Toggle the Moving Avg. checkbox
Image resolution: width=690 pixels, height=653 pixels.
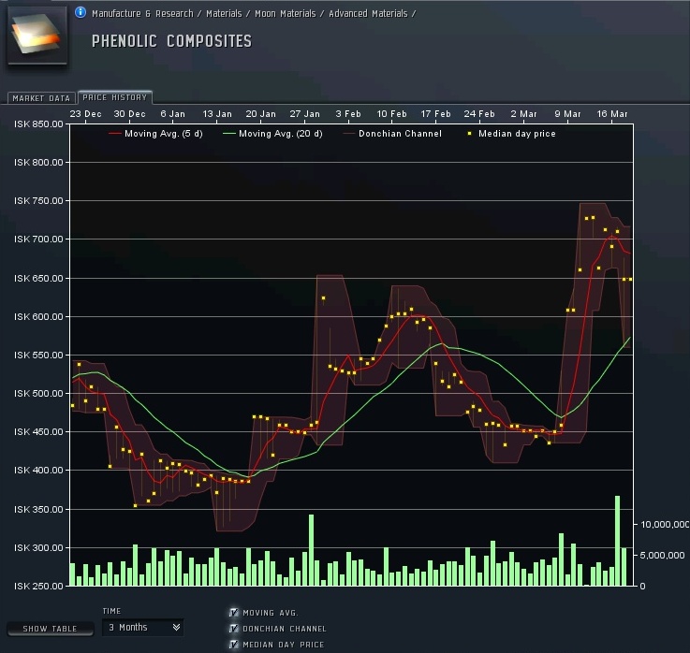(x=234, y=613)
